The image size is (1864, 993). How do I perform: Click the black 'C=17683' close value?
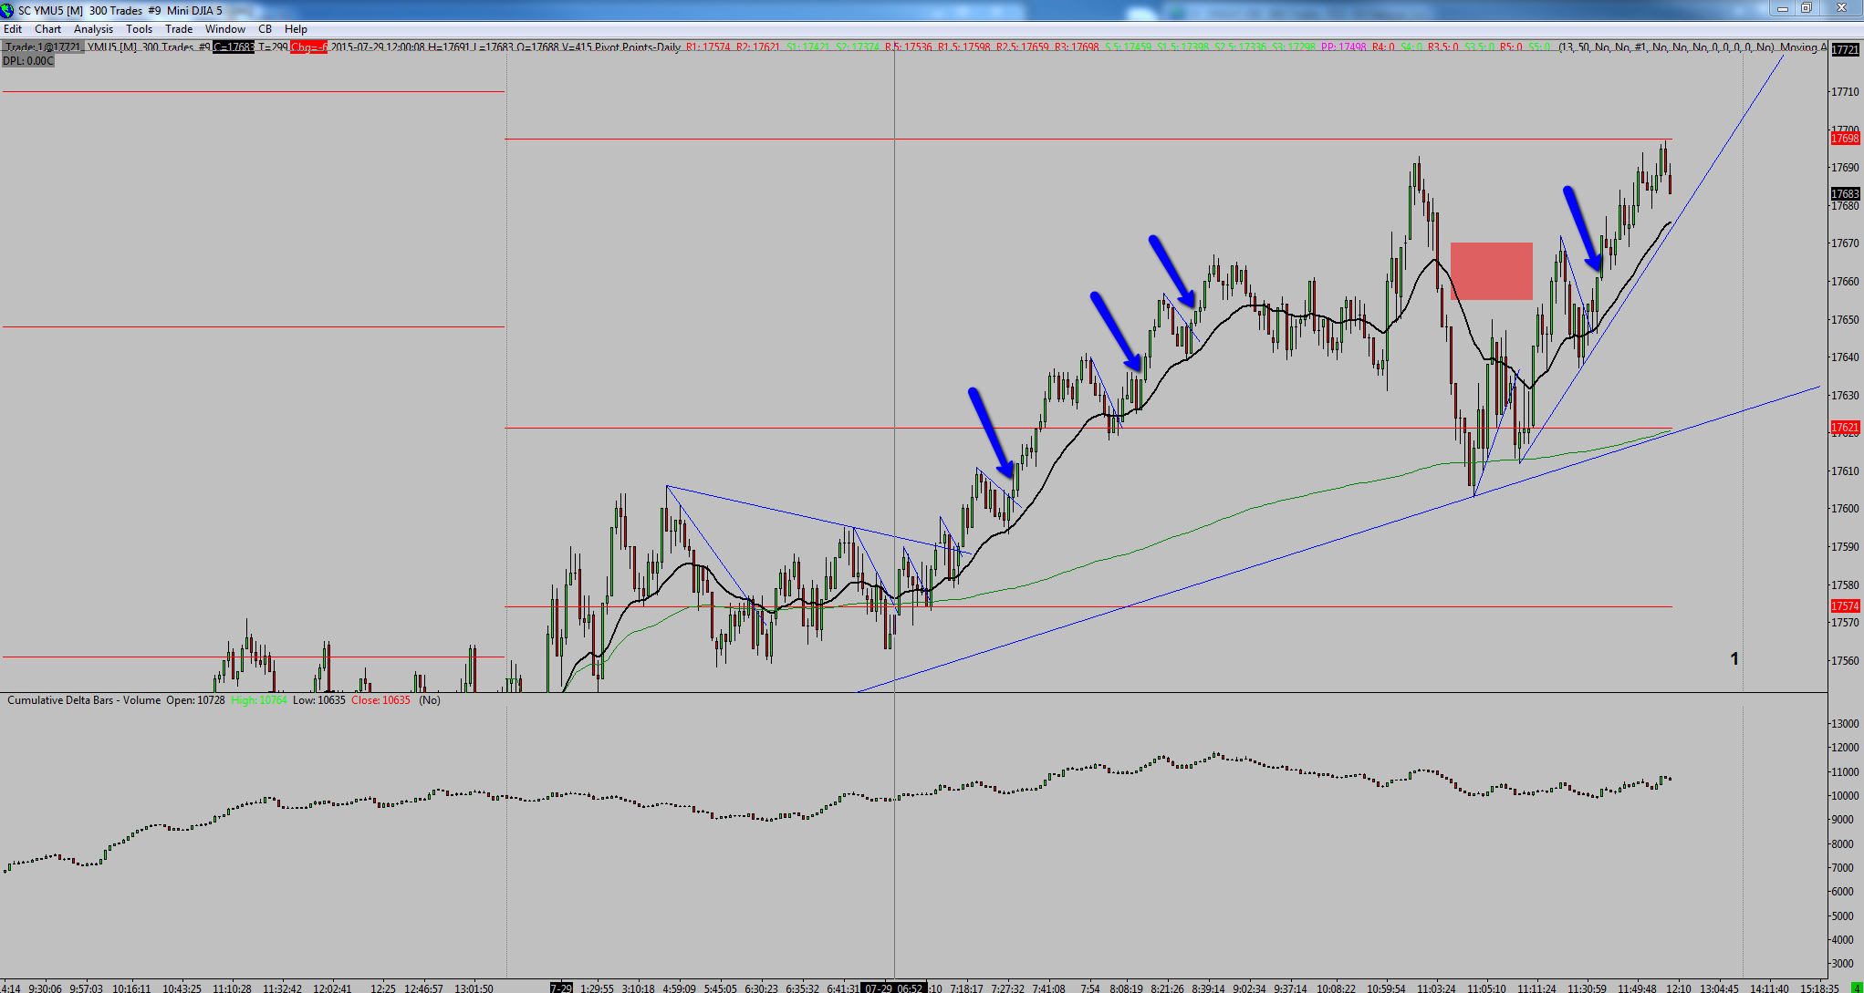tap(234, 47)
